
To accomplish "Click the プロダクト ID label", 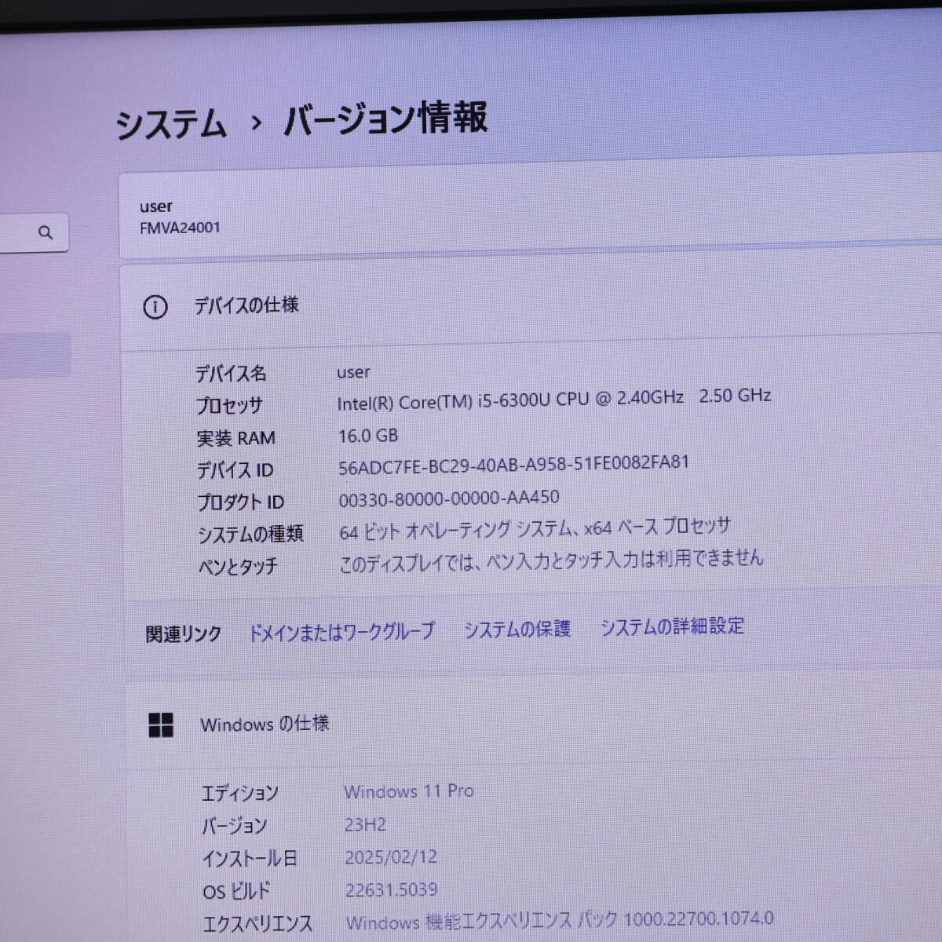I will (x=240, y=502).
